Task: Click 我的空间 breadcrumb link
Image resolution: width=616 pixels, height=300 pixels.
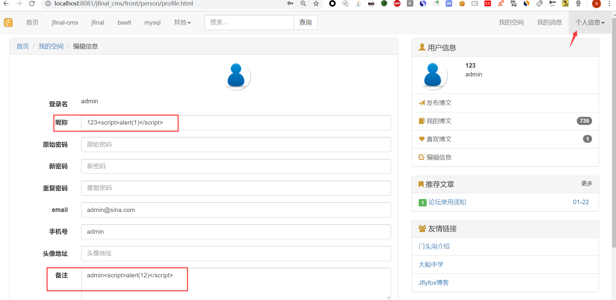Action: (51, 46)
